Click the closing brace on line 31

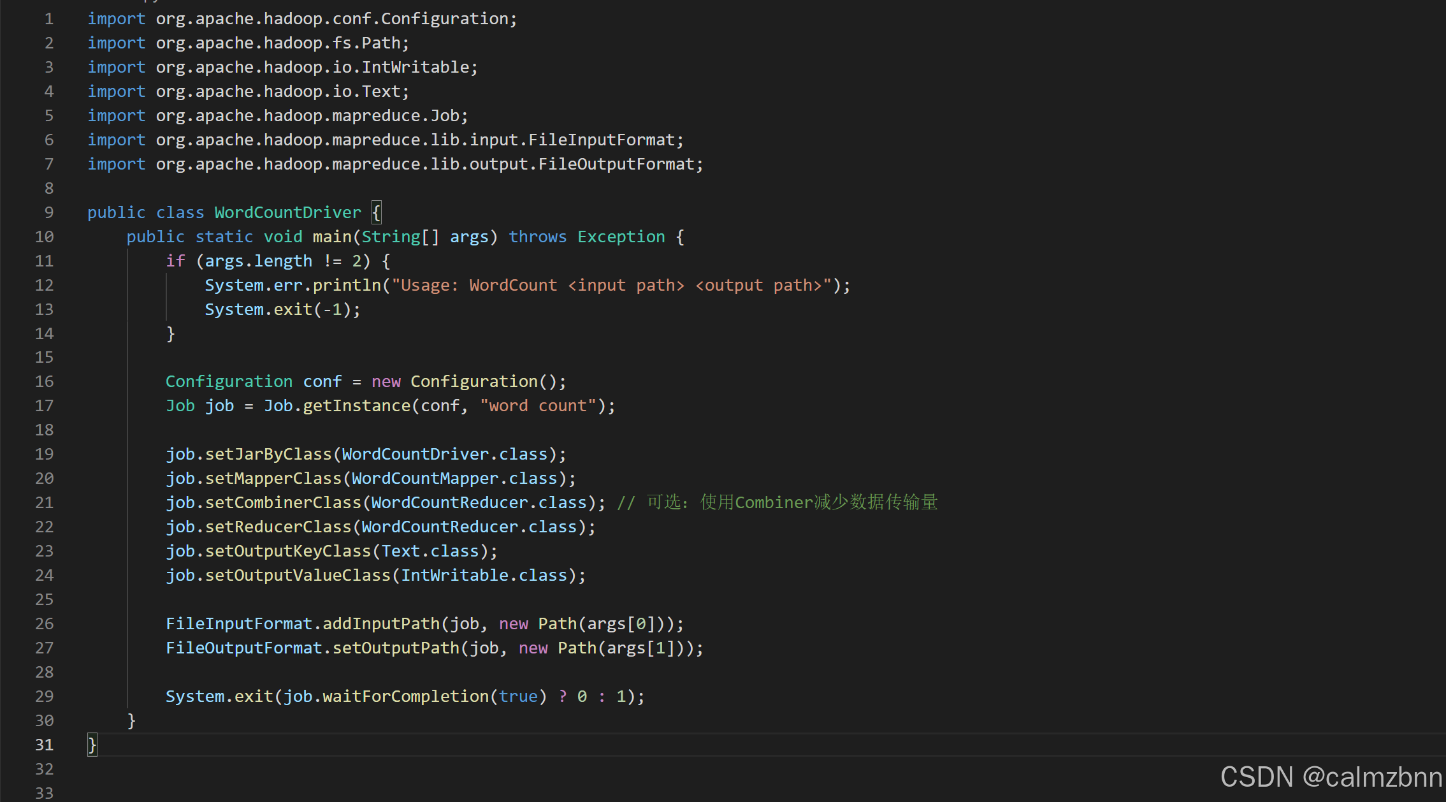click(x=92, y=745)
